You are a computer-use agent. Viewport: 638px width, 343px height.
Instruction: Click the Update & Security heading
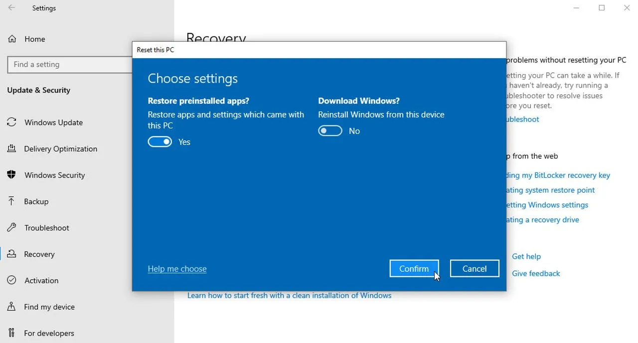coord(39,90)
